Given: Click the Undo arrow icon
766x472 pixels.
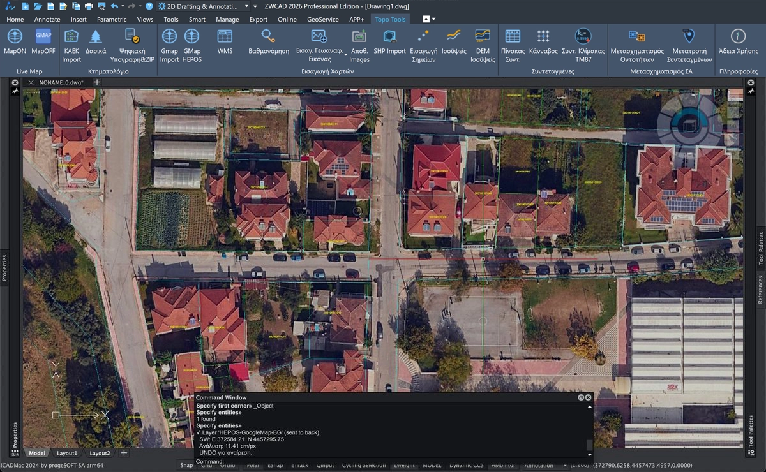Looking at the screenshot, I should point(114,6).
